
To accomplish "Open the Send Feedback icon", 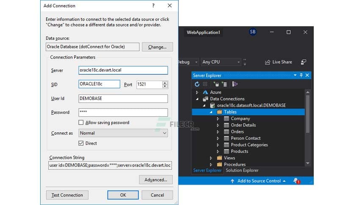I will click(x=304, y=62).
